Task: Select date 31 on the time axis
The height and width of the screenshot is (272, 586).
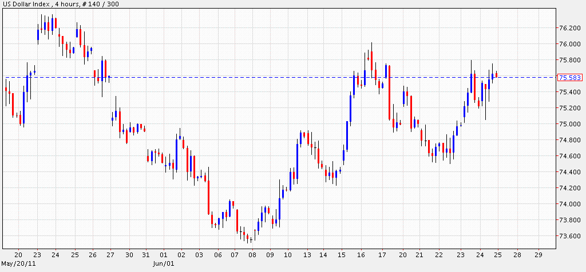Action: click(x=145, y=255)
